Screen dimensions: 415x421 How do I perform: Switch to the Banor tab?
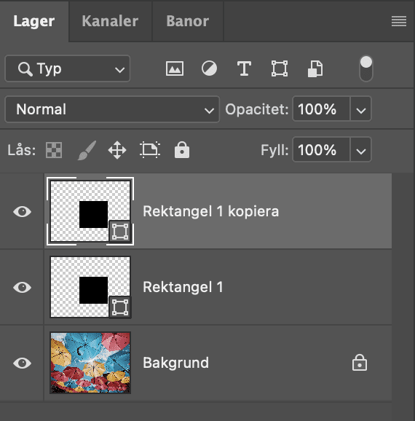pyautogui.click(x=188, y=21)
